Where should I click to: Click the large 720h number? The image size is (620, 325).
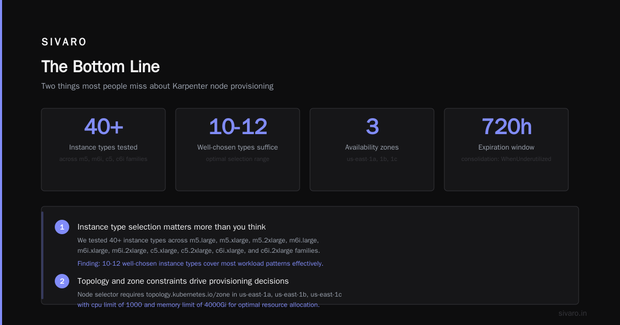coord(506,127)
